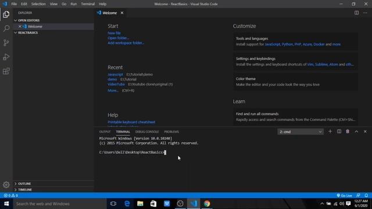Click the Python language support link
The height and width of the screenshot is (209, 372).
[x=287, y=44]
